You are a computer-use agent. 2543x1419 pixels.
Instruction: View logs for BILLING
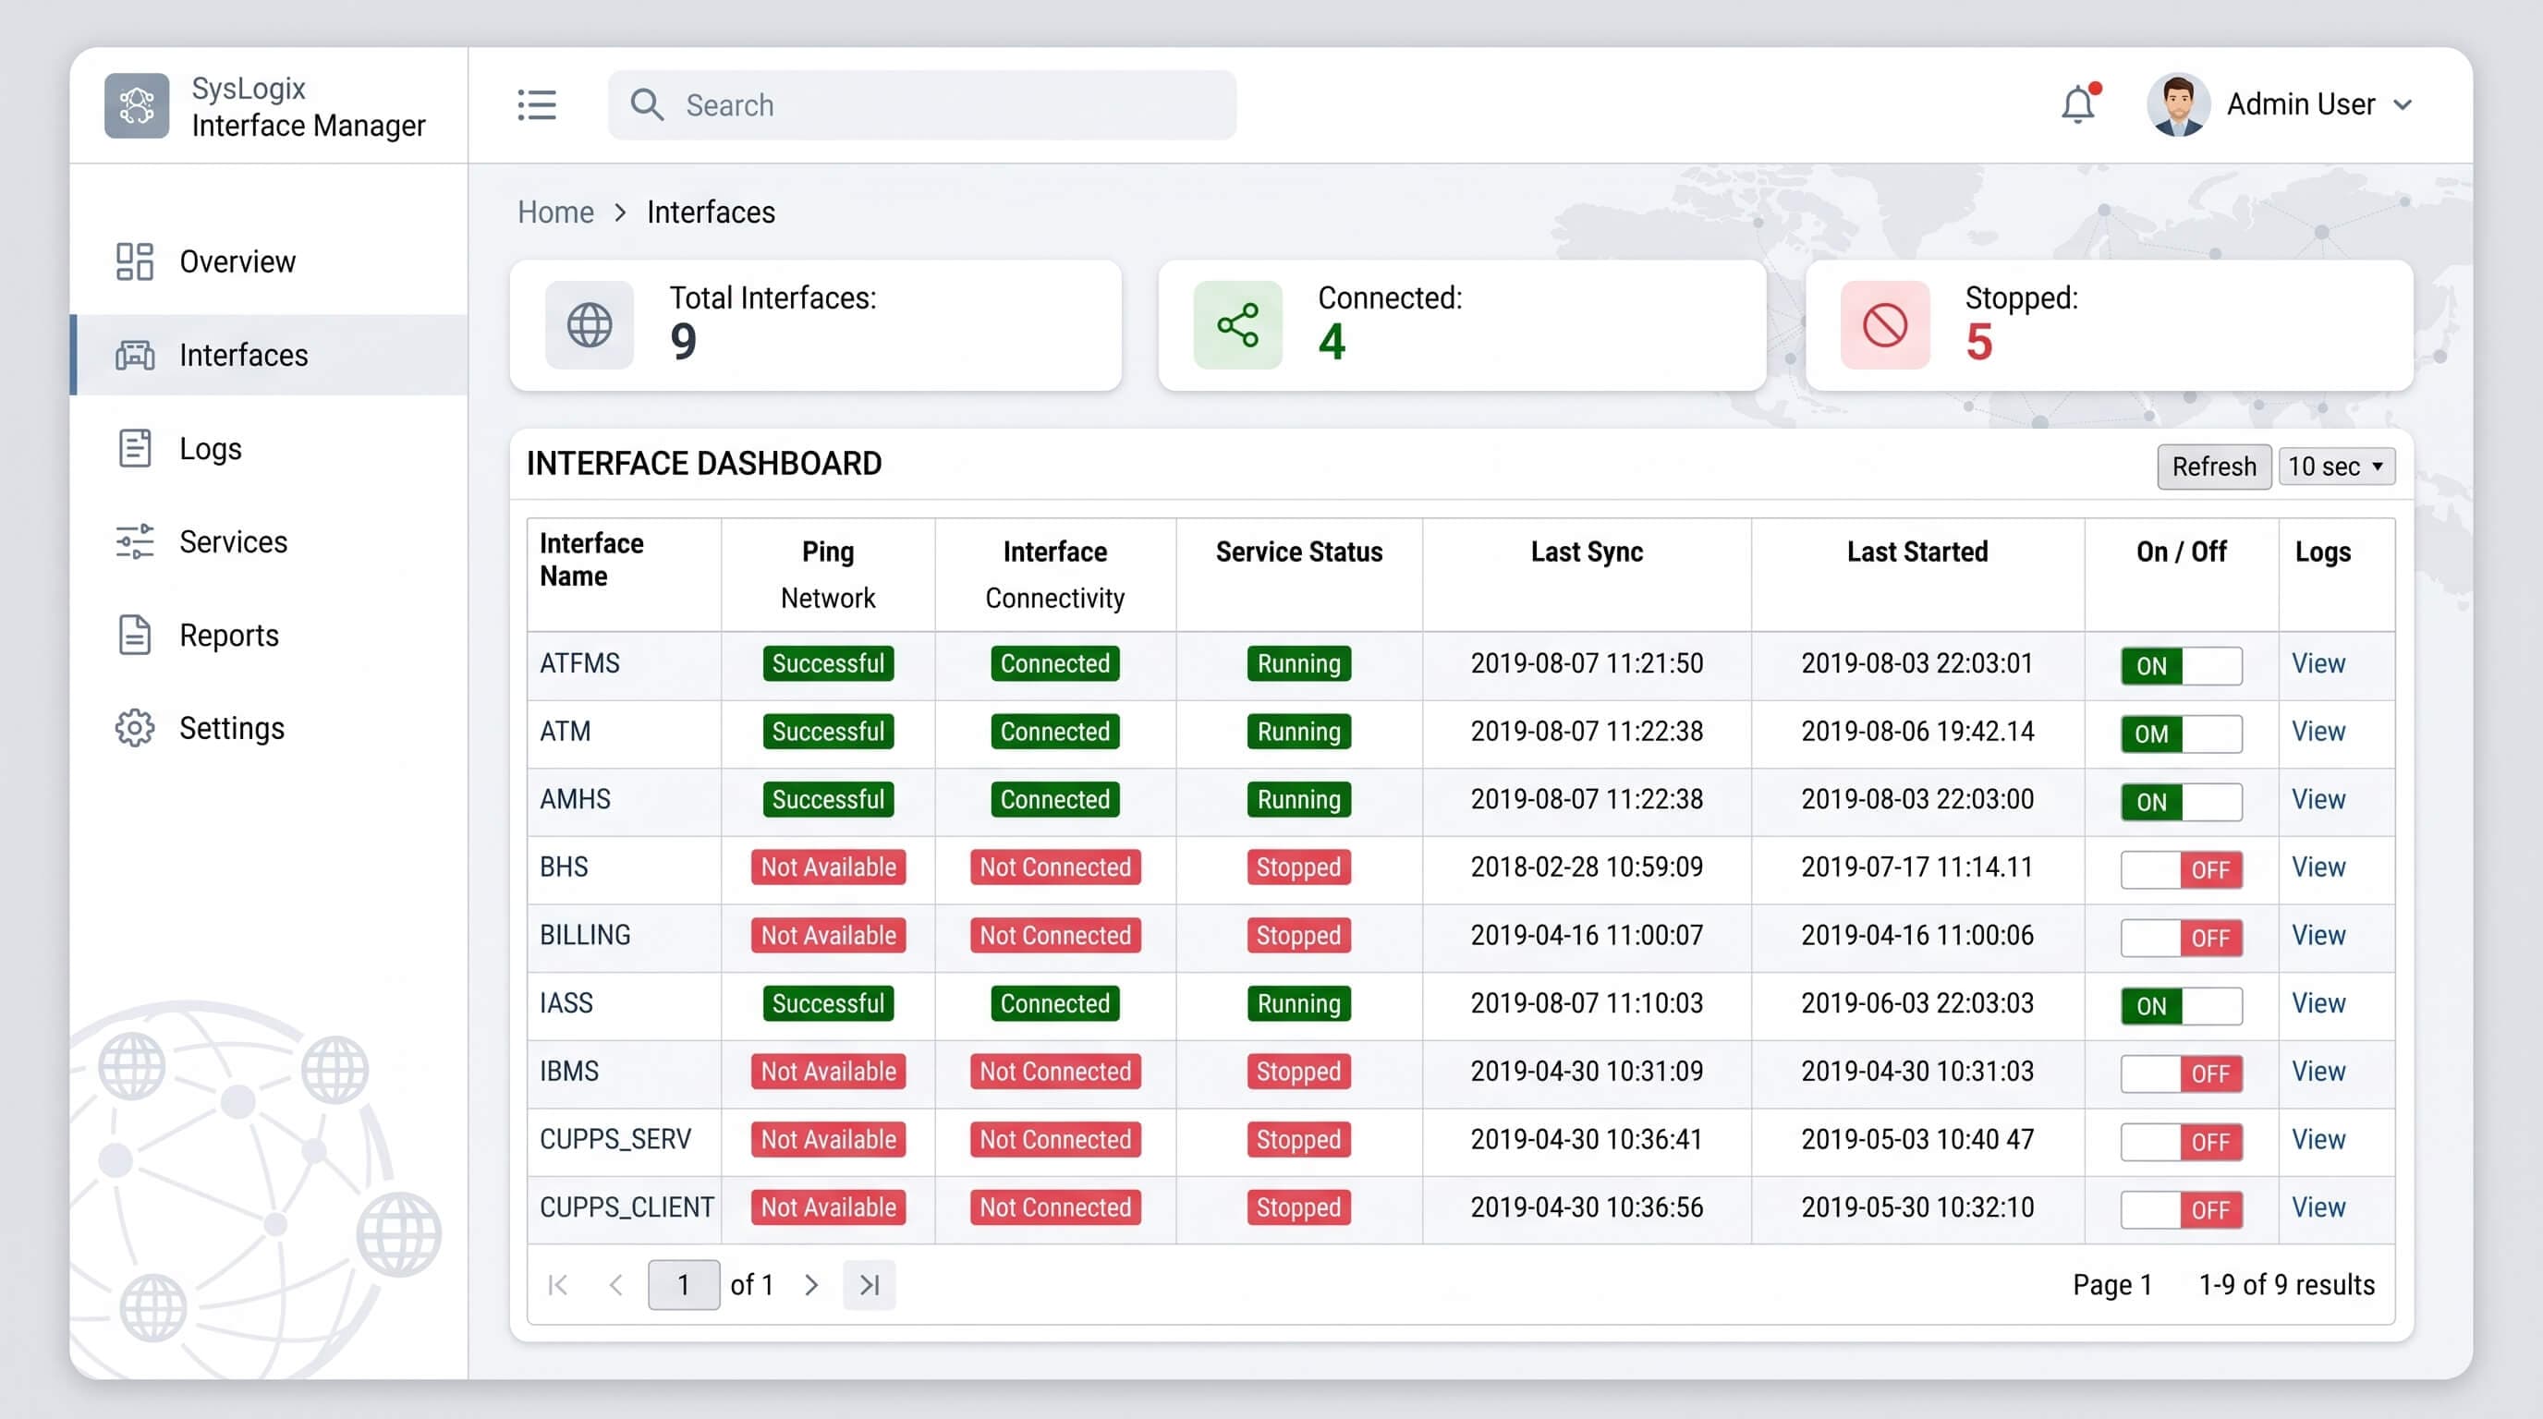tap(2318, 936)
